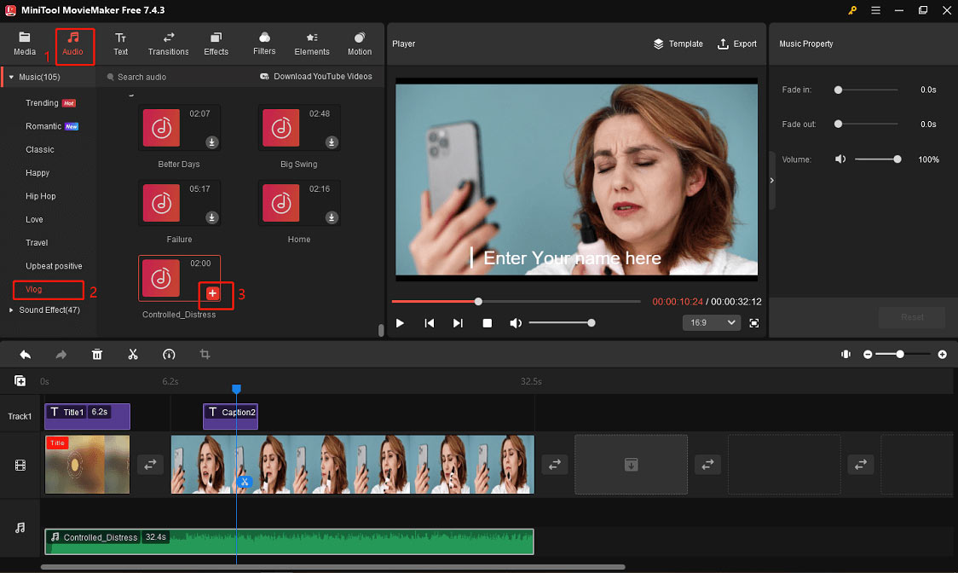Download the Home track
Viewport: 958px width, 573px height.
(332, 217)
